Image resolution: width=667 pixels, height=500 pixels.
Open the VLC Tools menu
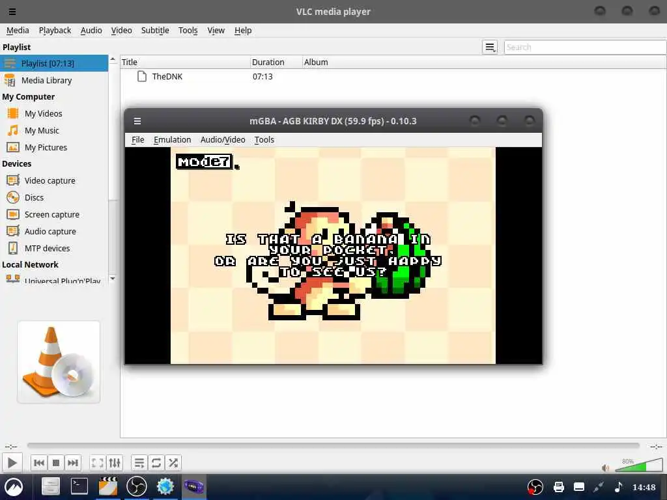(188, 30)
